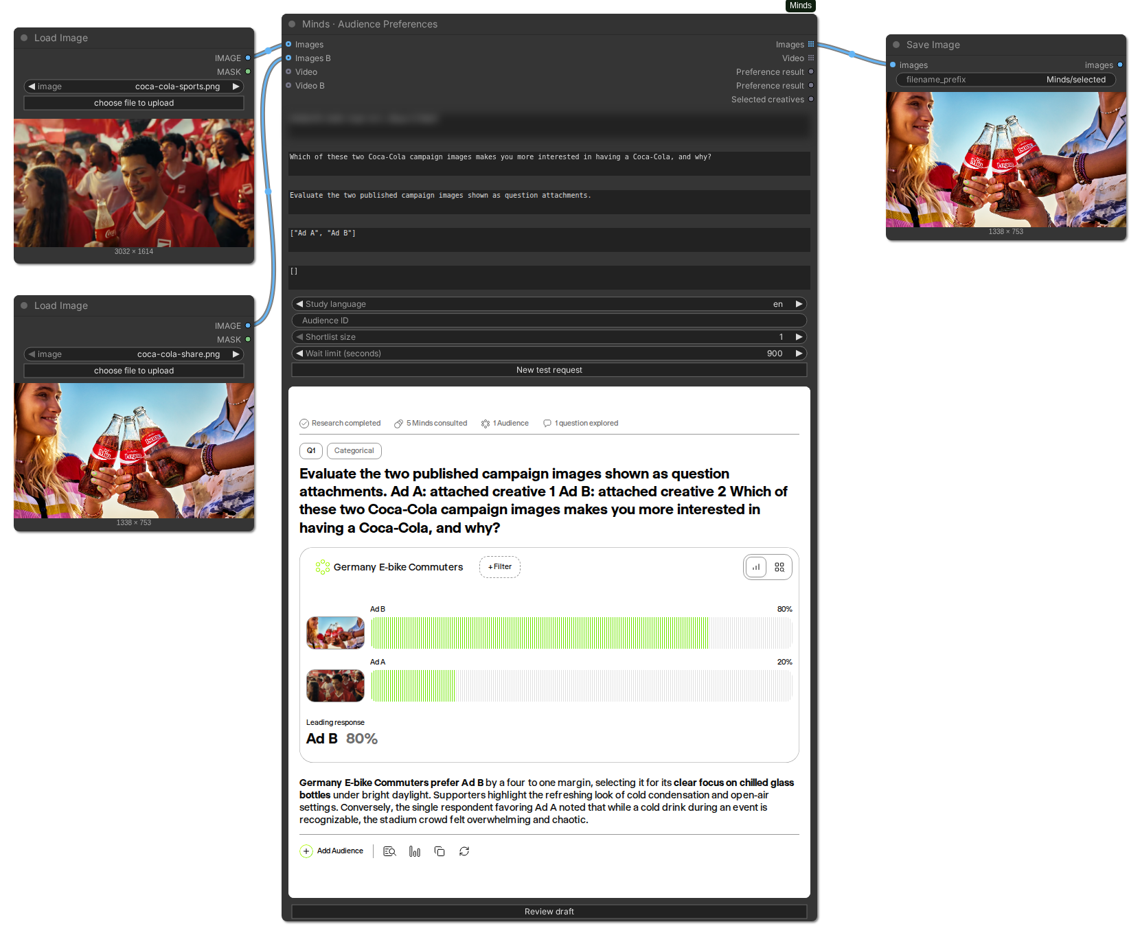Click the Video input socket on Minds node
Image resolution: width=1140 pixels, height=935 pixels.
tap(288, 71)
